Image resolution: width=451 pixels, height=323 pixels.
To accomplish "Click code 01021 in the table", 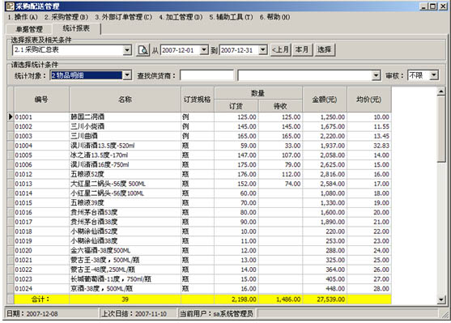I will 23,260.
